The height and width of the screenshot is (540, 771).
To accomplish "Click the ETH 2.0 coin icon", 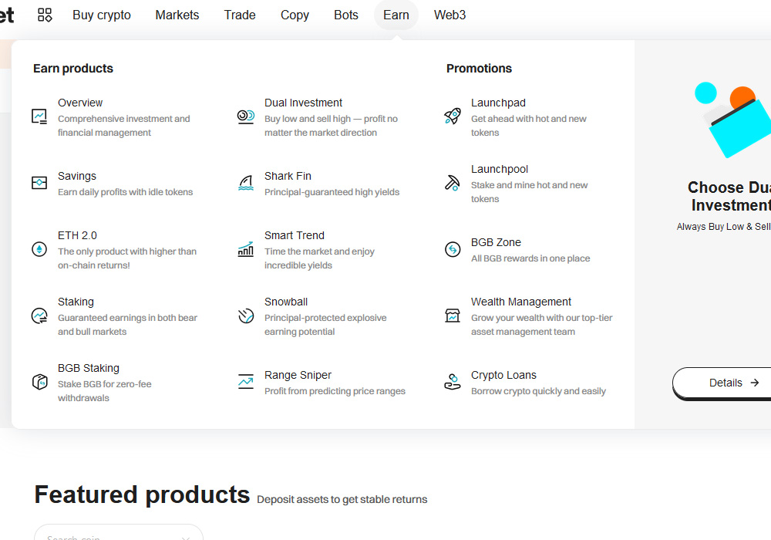I will coord(39,249).
